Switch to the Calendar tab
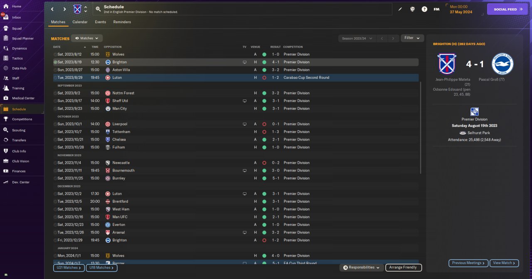Screen dimensions: 532x279 (x=80, y=22)
